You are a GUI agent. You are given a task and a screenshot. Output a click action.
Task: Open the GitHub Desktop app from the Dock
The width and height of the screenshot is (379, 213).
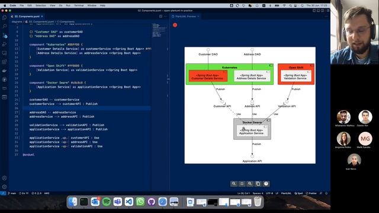(x=152, y=202)
